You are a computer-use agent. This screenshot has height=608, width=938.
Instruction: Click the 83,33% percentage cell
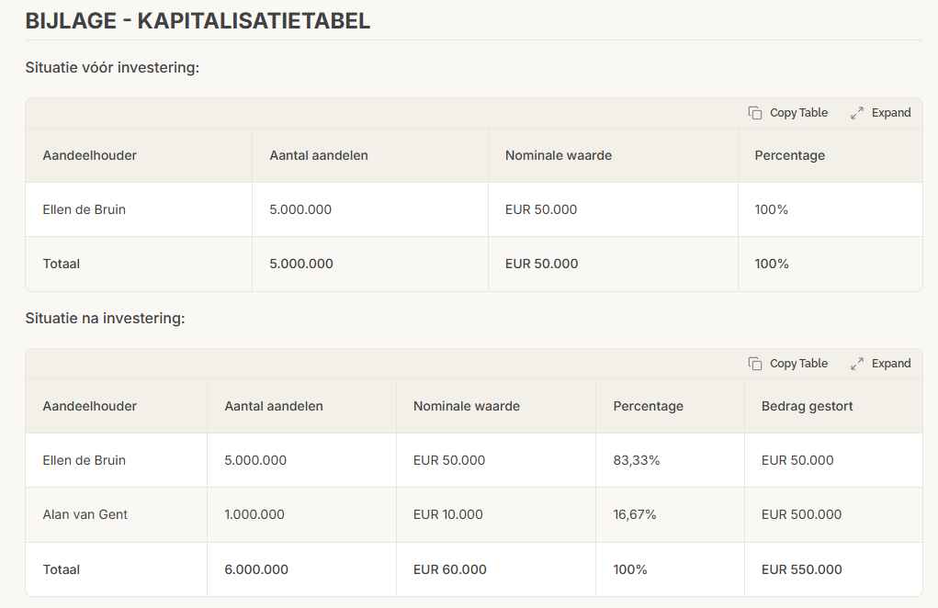(x=637, y=460)
